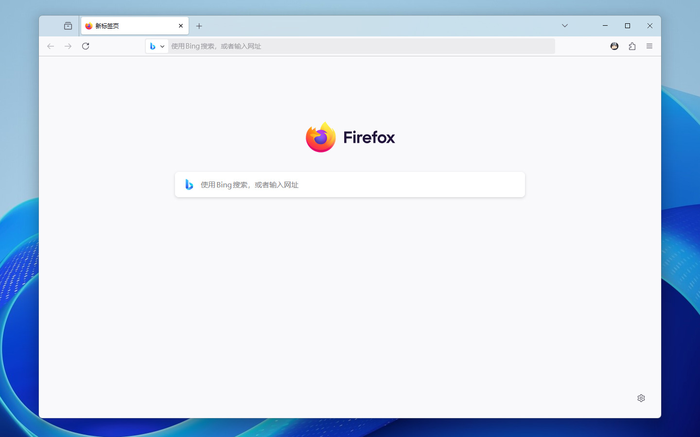
Task: Go forward to next page
Action: click(68, 46)
